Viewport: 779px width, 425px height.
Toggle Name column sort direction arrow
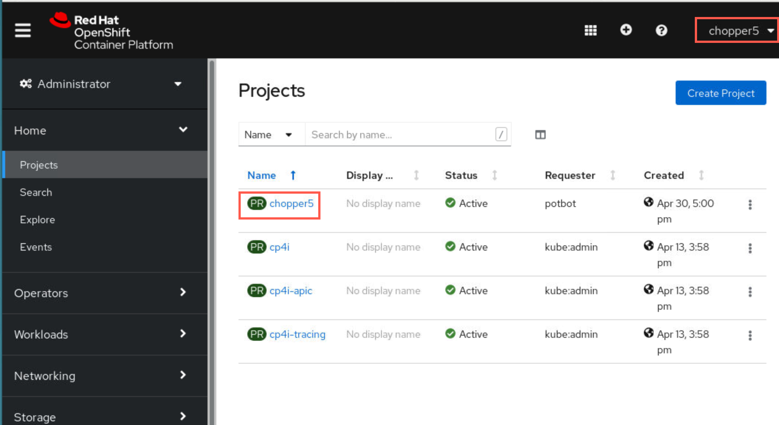(x=293, y=175)
